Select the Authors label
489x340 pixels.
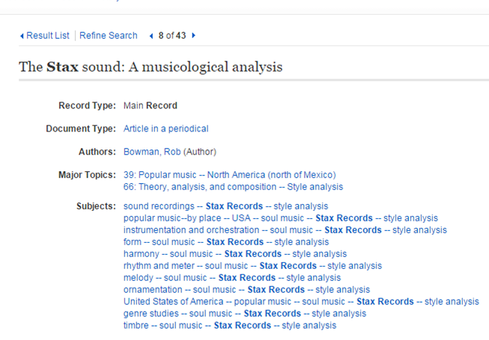[97, 152]
